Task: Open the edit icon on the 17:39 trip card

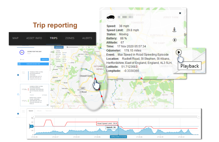Action: point(47,105)
